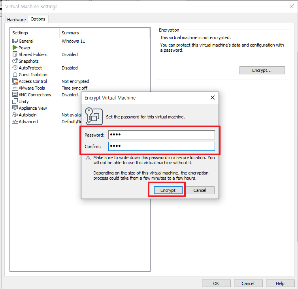The height and width of the screenshot is (289, 298).
Task: Click the VMware Tools vm icon
Action: pyautogui.click(x=15, y=88)
